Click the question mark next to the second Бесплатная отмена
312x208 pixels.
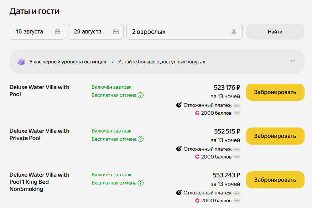tap(141, 139)
